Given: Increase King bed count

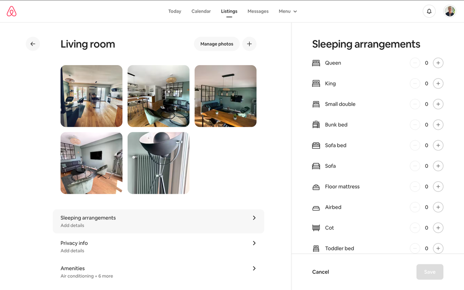Looking at the screenshot, I should point(438,84).
